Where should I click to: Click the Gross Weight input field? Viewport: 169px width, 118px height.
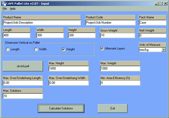117,35
